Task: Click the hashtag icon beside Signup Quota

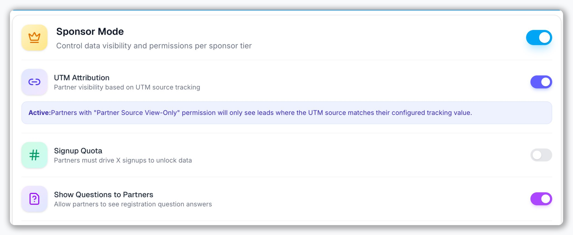Action: [34, 155]
